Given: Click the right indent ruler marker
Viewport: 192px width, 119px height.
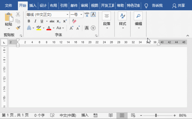Looking at the screenshot, I should click(159, 44).
